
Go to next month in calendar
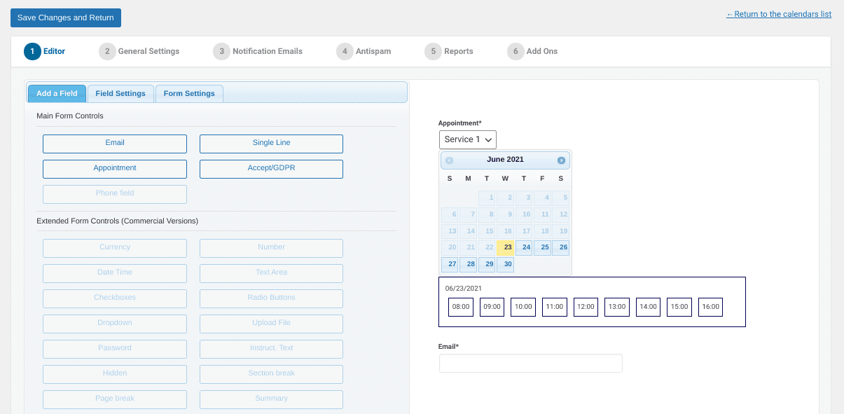(561, 160)
